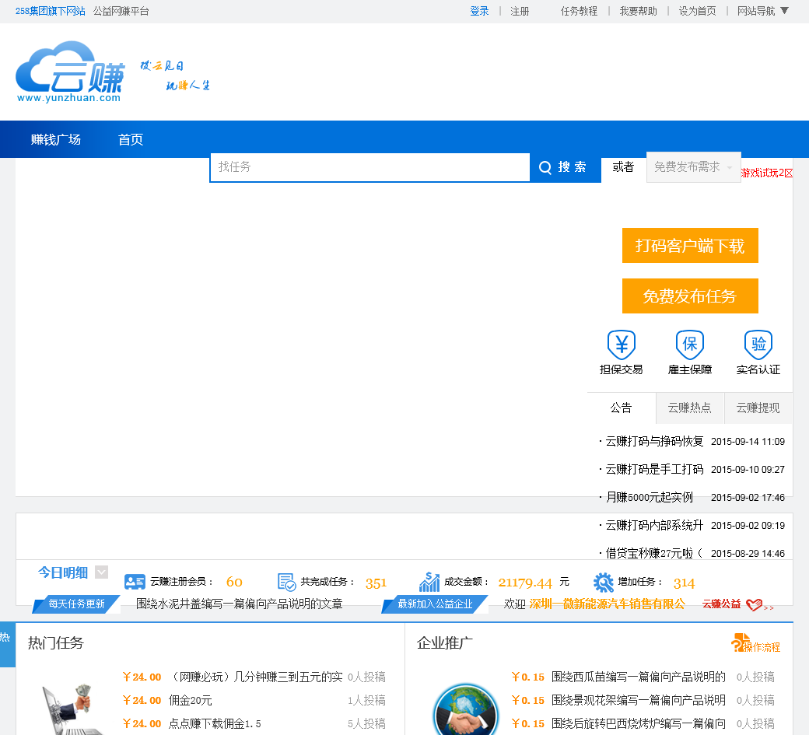Click the 351 completed tasks count

376,583
